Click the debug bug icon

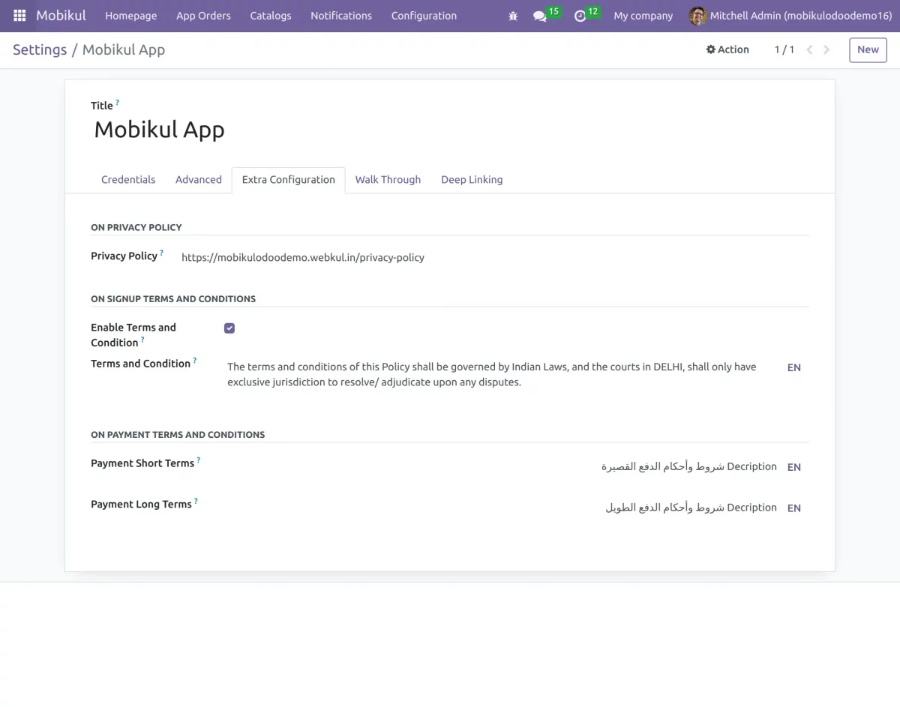(513, 16)
